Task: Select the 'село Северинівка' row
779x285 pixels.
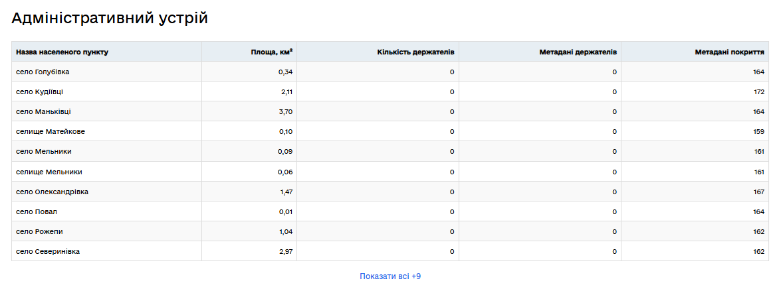Action: (48, 251)
